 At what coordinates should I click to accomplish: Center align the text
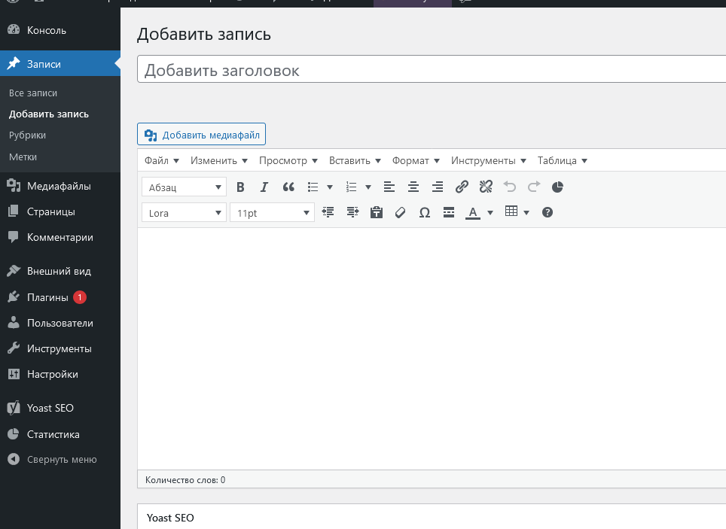[x=413, y=187]
